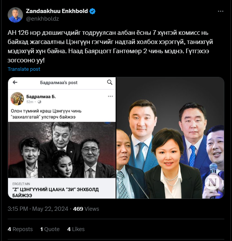Click the 3:15 PM · May 22, 2024 timestamp
The image size is (232, 241).
tap(38, 209)
